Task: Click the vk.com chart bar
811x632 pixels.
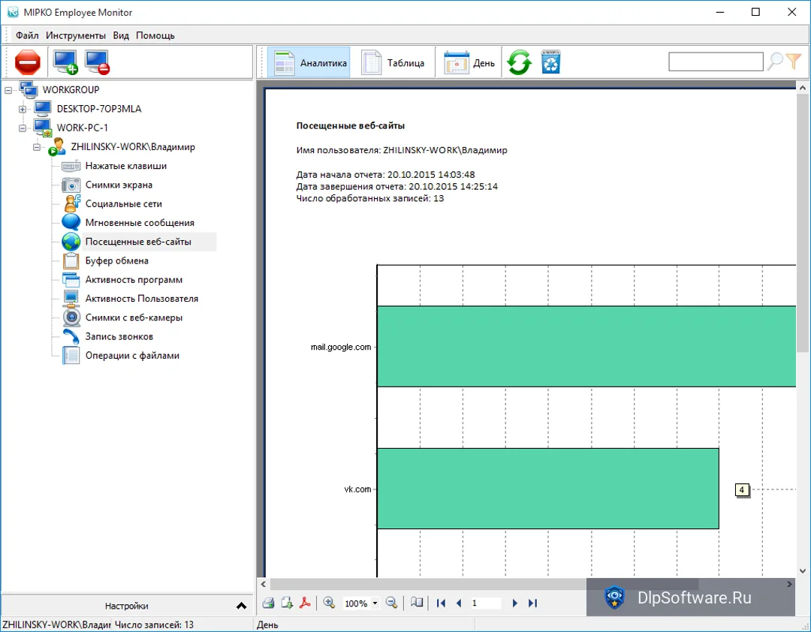Action: tap(548, 489)
